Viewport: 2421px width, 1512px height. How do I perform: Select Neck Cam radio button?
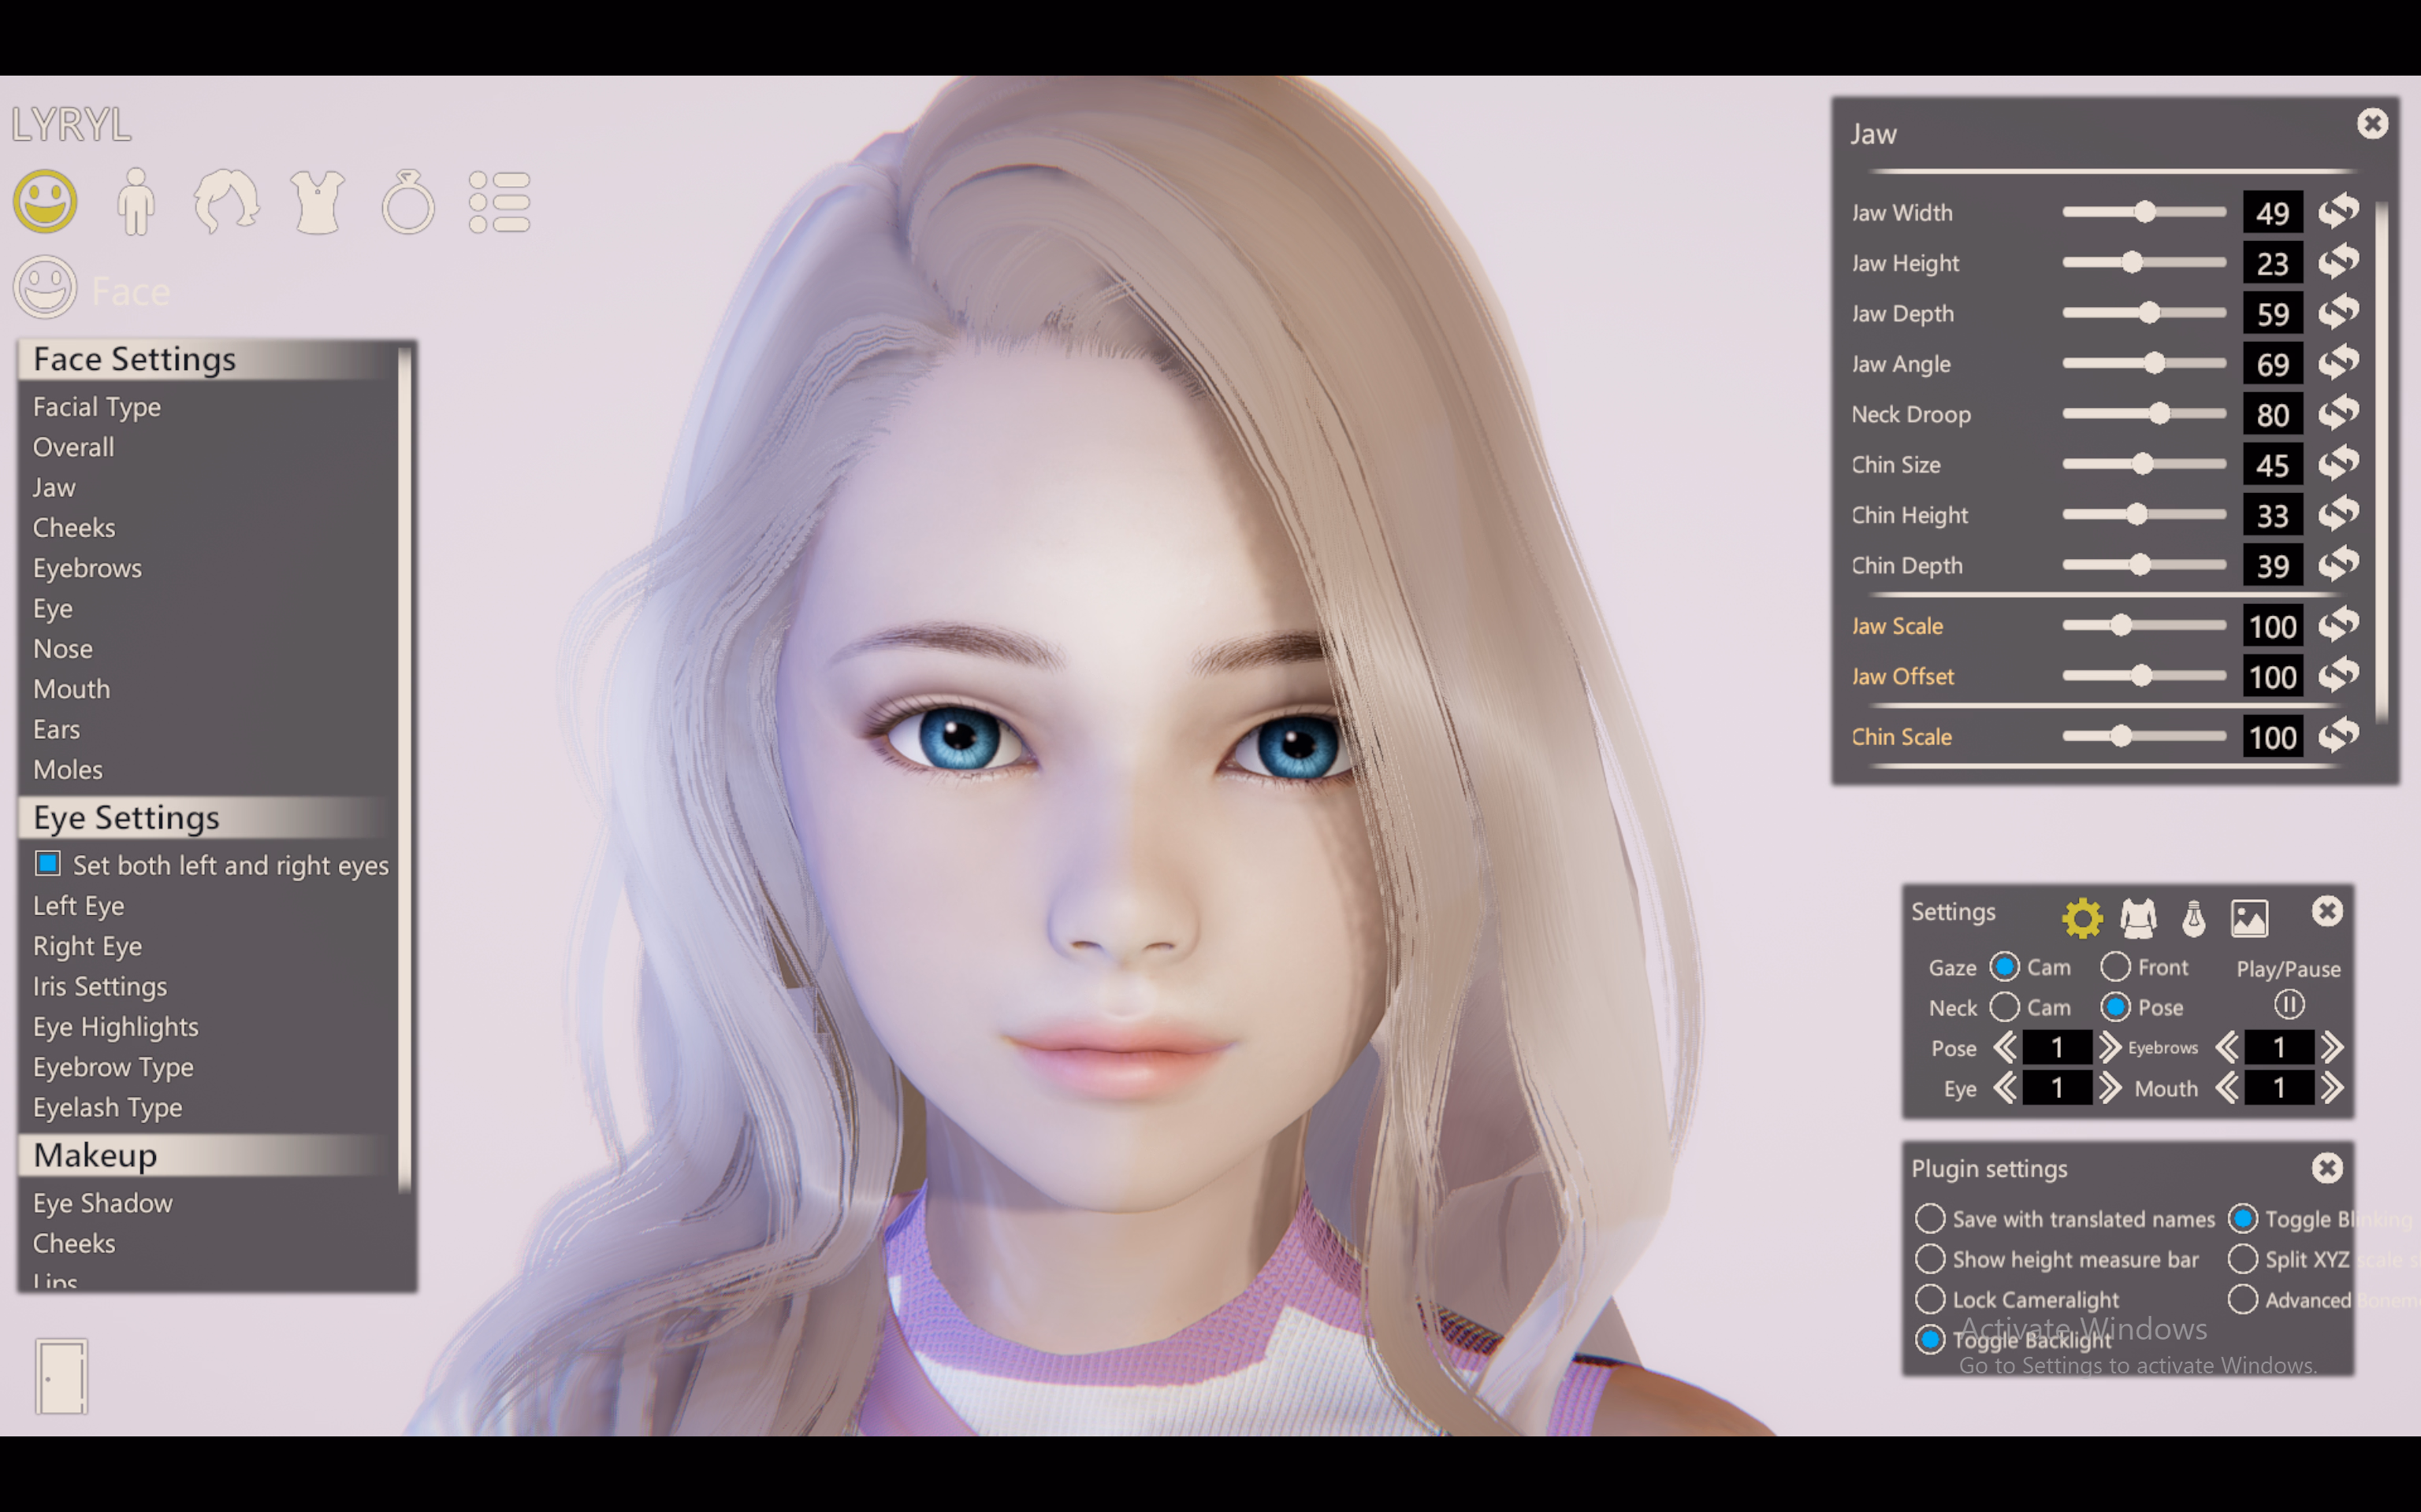[x=2004, y=1007]
